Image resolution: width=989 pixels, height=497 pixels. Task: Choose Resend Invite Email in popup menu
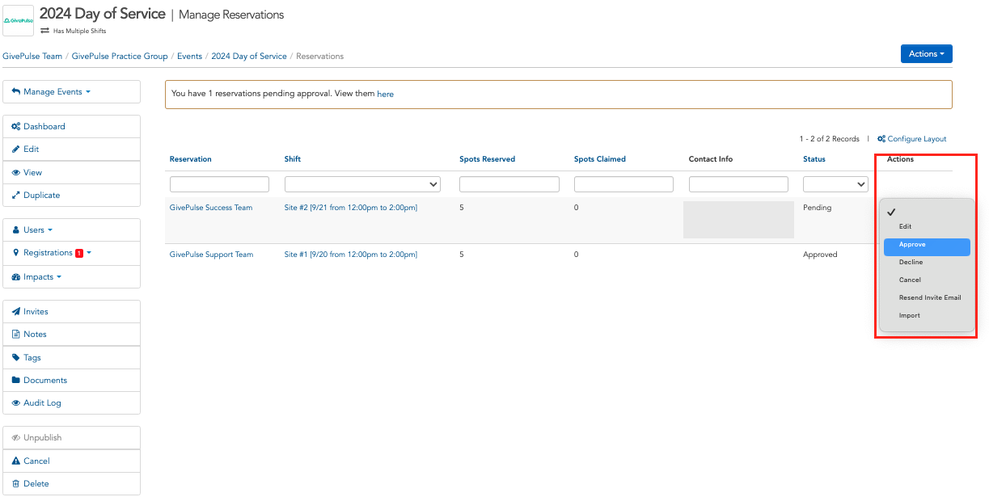(927, 297)
